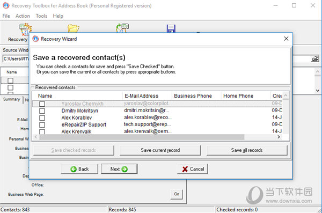Click the floppy disk save toolbar icon
This screenshot has height=213, width=322.
pos(171,28)
